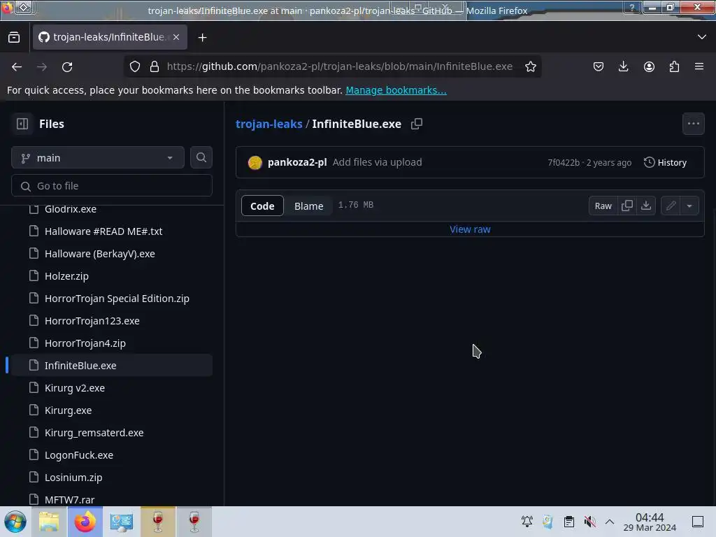716x537 pixels.
Task: Open the main branch selector dropdown
Action: 98,157
